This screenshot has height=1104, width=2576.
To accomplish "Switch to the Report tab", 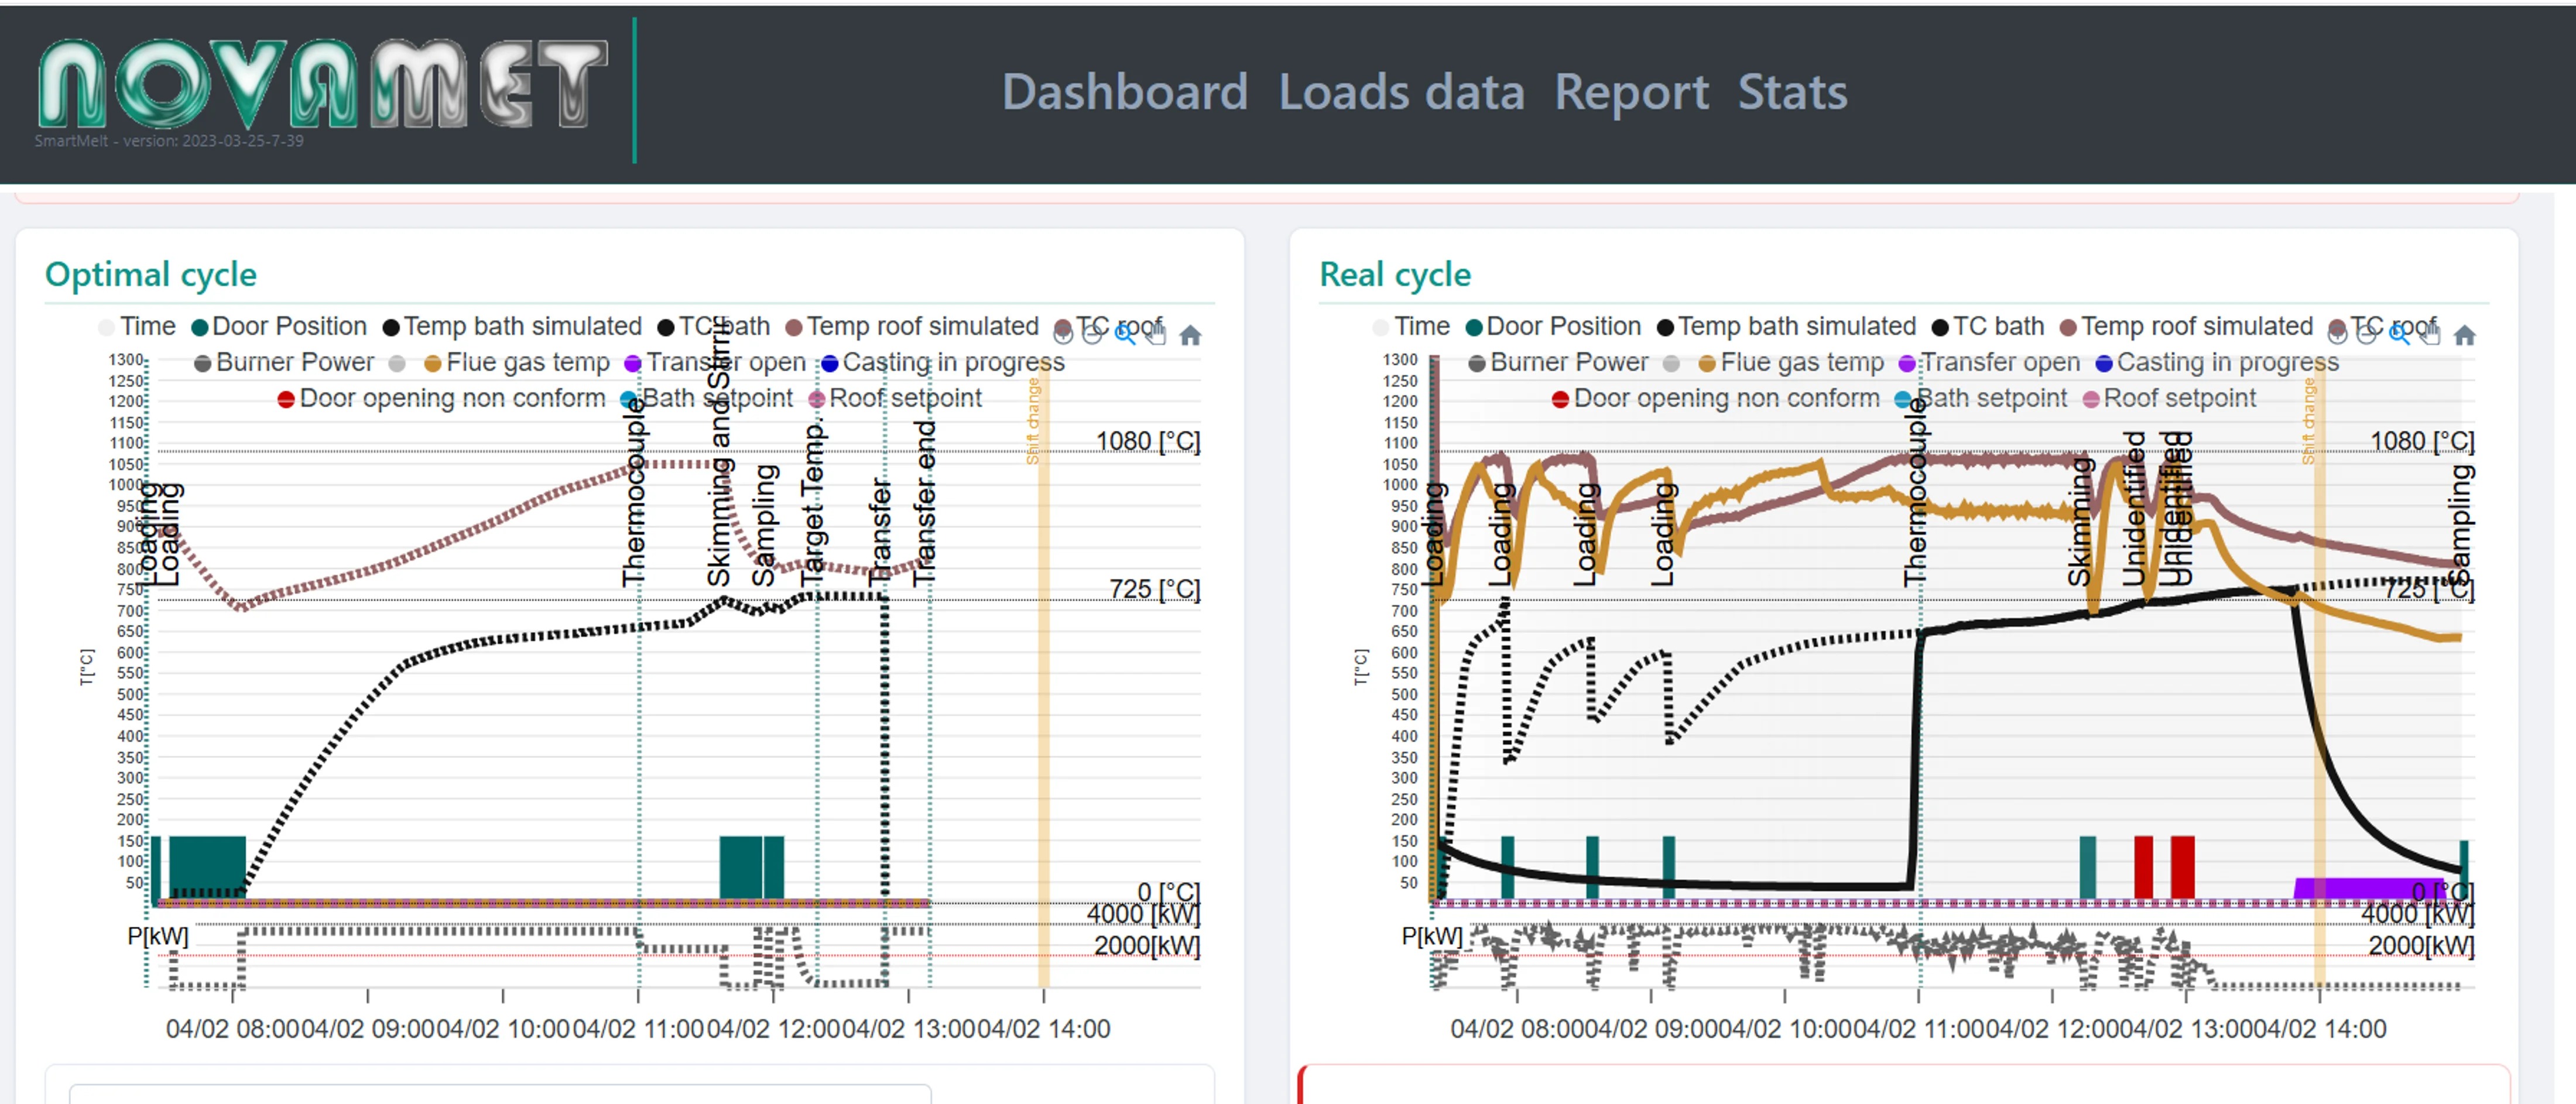I will point(1632,91).
